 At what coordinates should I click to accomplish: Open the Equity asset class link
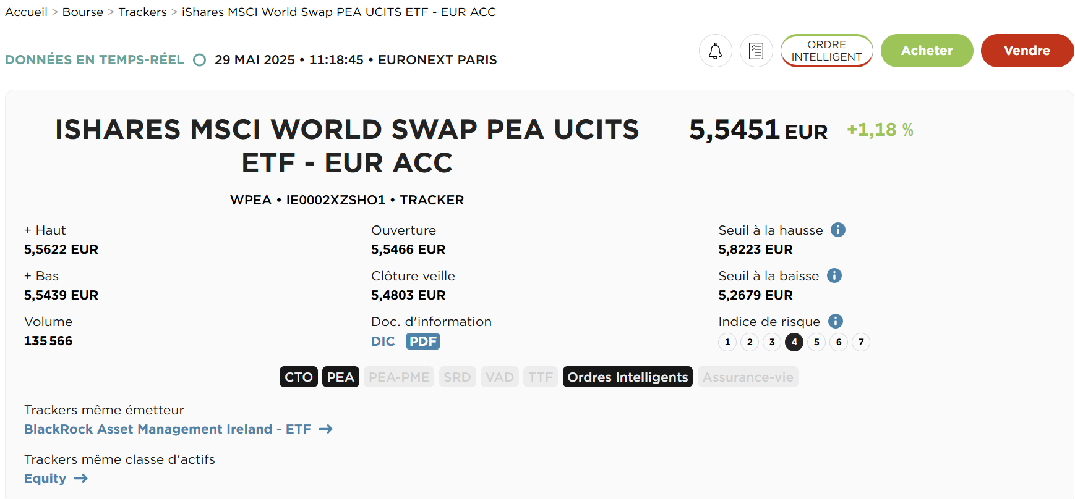pyautogui.click(x=45, y=479)
